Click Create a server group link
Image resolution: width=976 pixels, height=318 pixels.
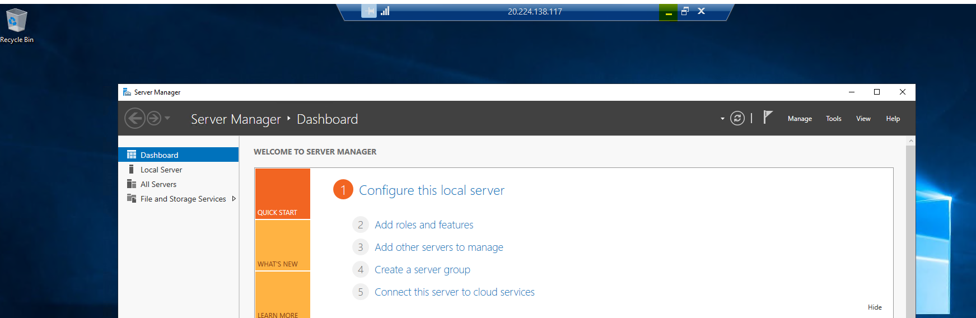point(422,269)
